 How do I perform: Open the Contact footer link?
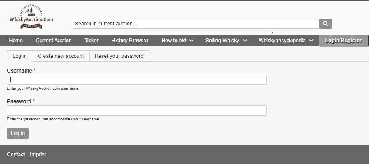coord(16,155)
